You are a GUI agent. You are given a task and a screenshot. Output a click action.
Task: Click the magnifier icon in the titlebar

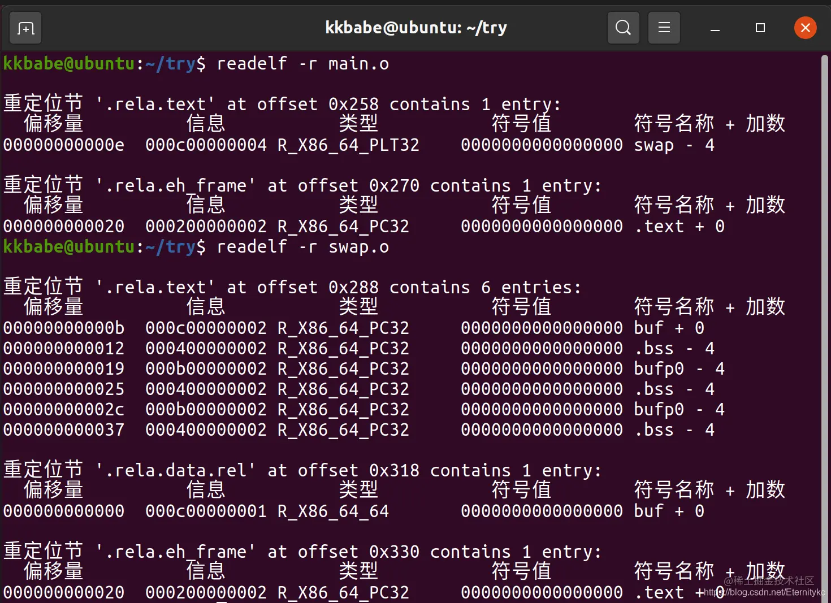(x=623, y=27)
